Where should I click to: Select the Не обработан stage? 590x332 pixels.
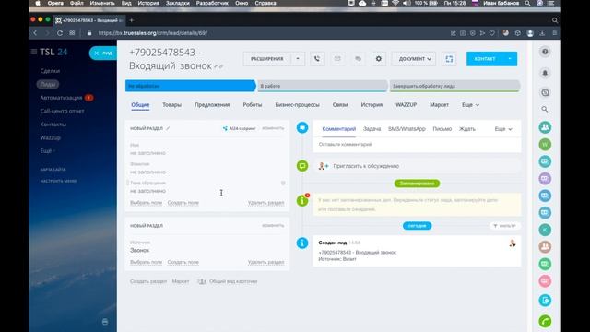click(191, 86)
